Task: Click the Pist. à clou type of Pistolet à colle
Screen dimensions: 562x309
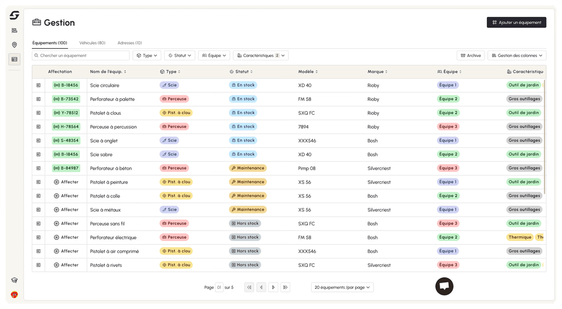Action: coord(176,196)
